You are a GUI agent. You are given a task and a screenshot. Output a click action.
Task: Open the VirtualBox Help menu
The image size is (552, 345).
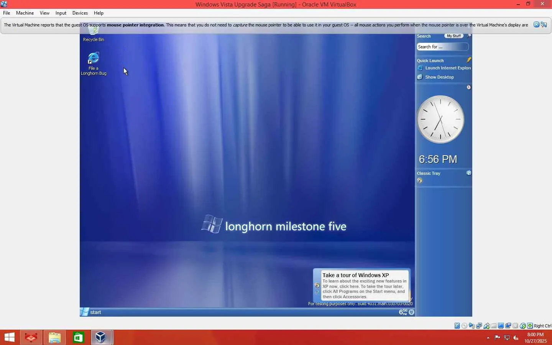point(99,13)
